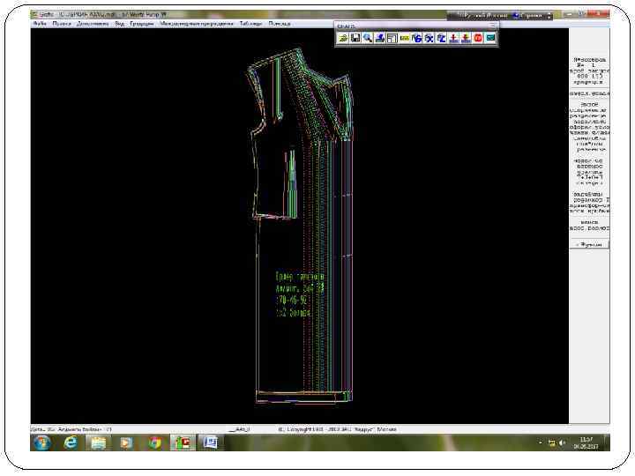Click the blue X toolbar icon
This screenshot has height=476, width=635.
(429, 38)
